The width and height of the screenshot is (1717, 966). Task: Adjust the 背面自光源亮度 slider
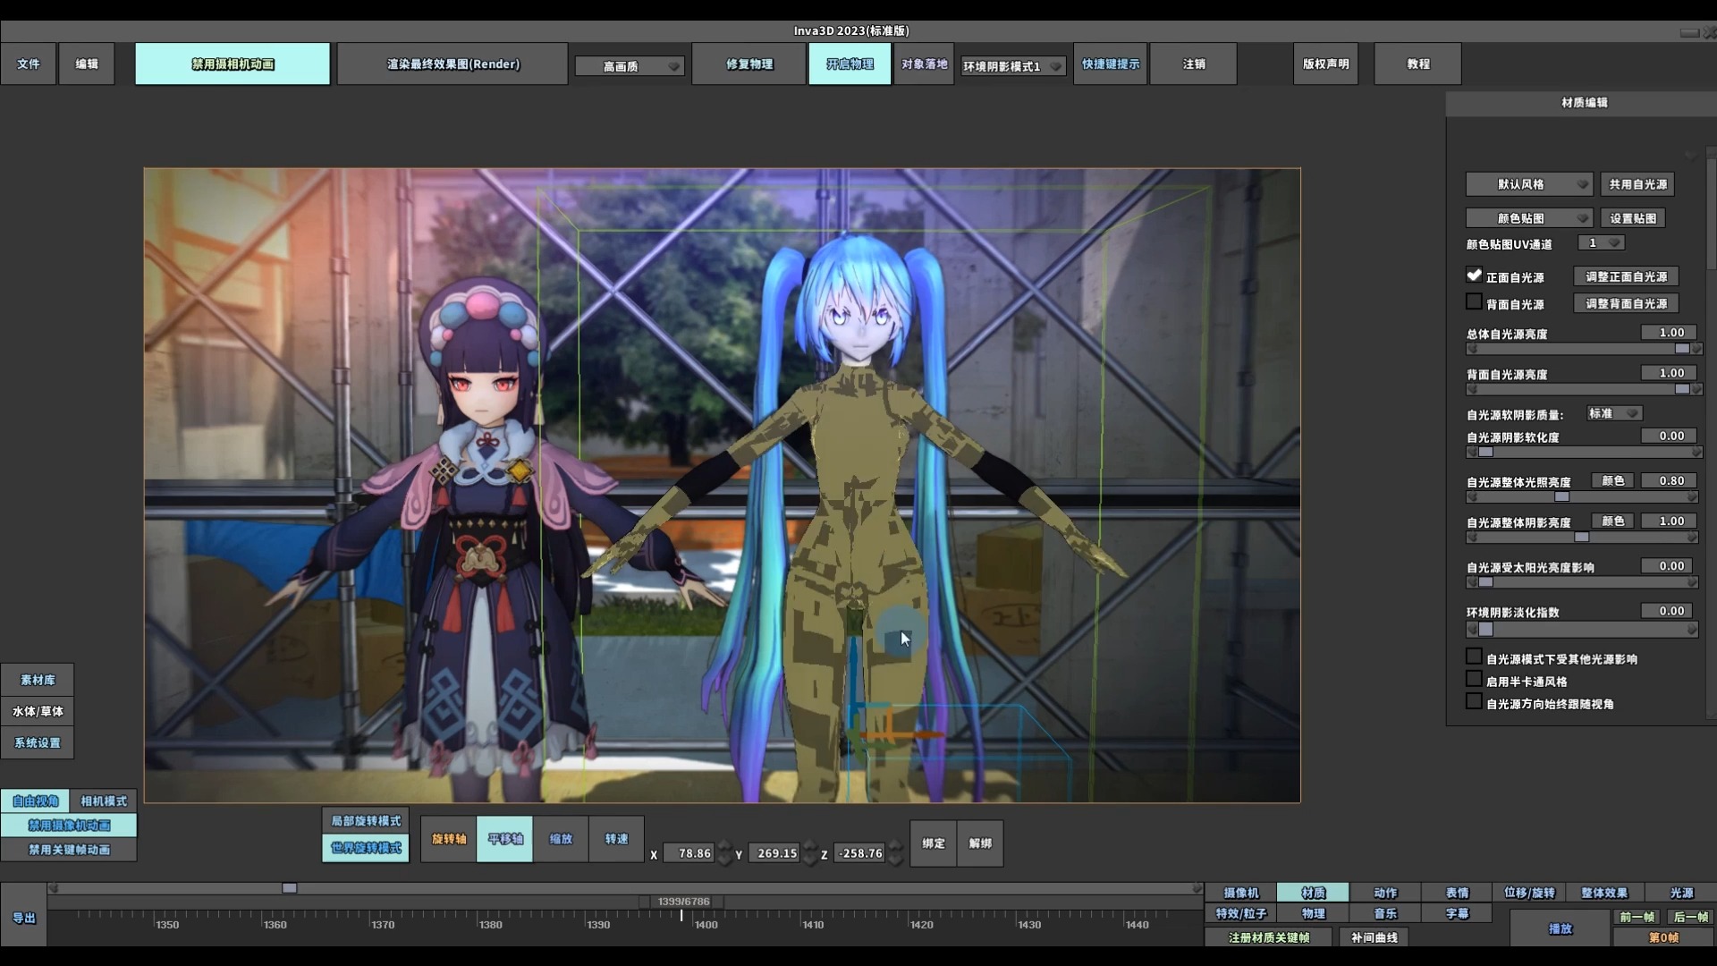click(1584, 389)
